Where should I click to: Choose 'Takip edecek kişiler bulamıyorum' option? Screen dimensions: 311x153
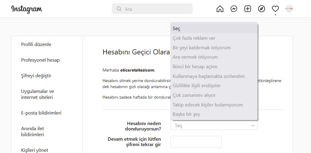click(x=214, y=105)
